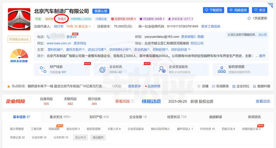Search 摩托车配件 business keyword

pos(75,50)
